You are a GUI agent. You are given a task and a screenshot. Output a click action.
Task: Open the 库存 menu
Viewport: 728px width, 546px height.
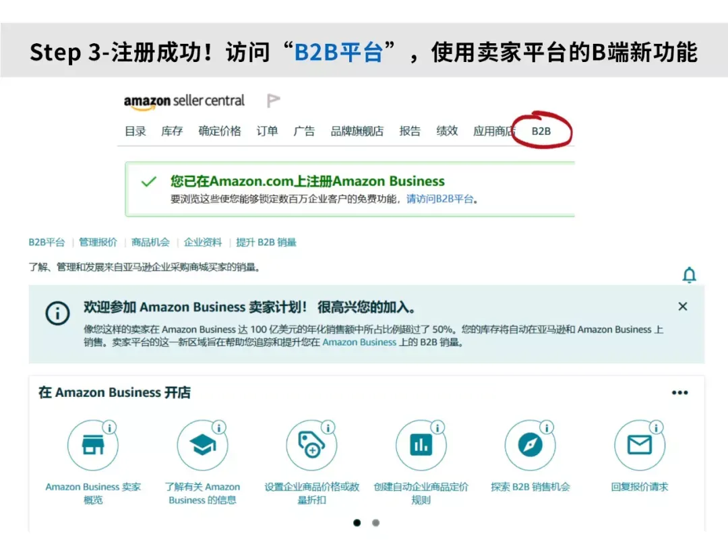(x=172, y=131)
